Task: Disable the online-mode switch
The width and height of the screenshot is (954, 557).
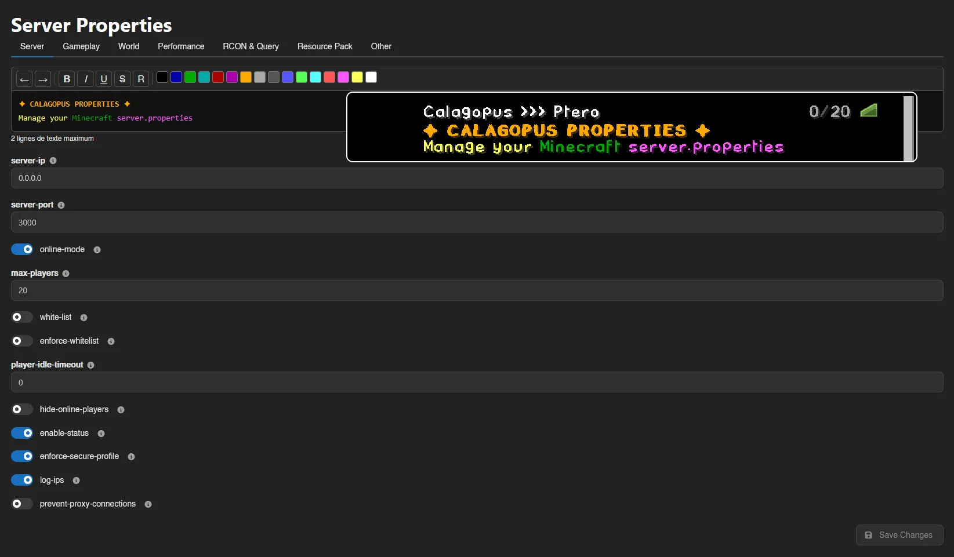Action: (22, 249)
